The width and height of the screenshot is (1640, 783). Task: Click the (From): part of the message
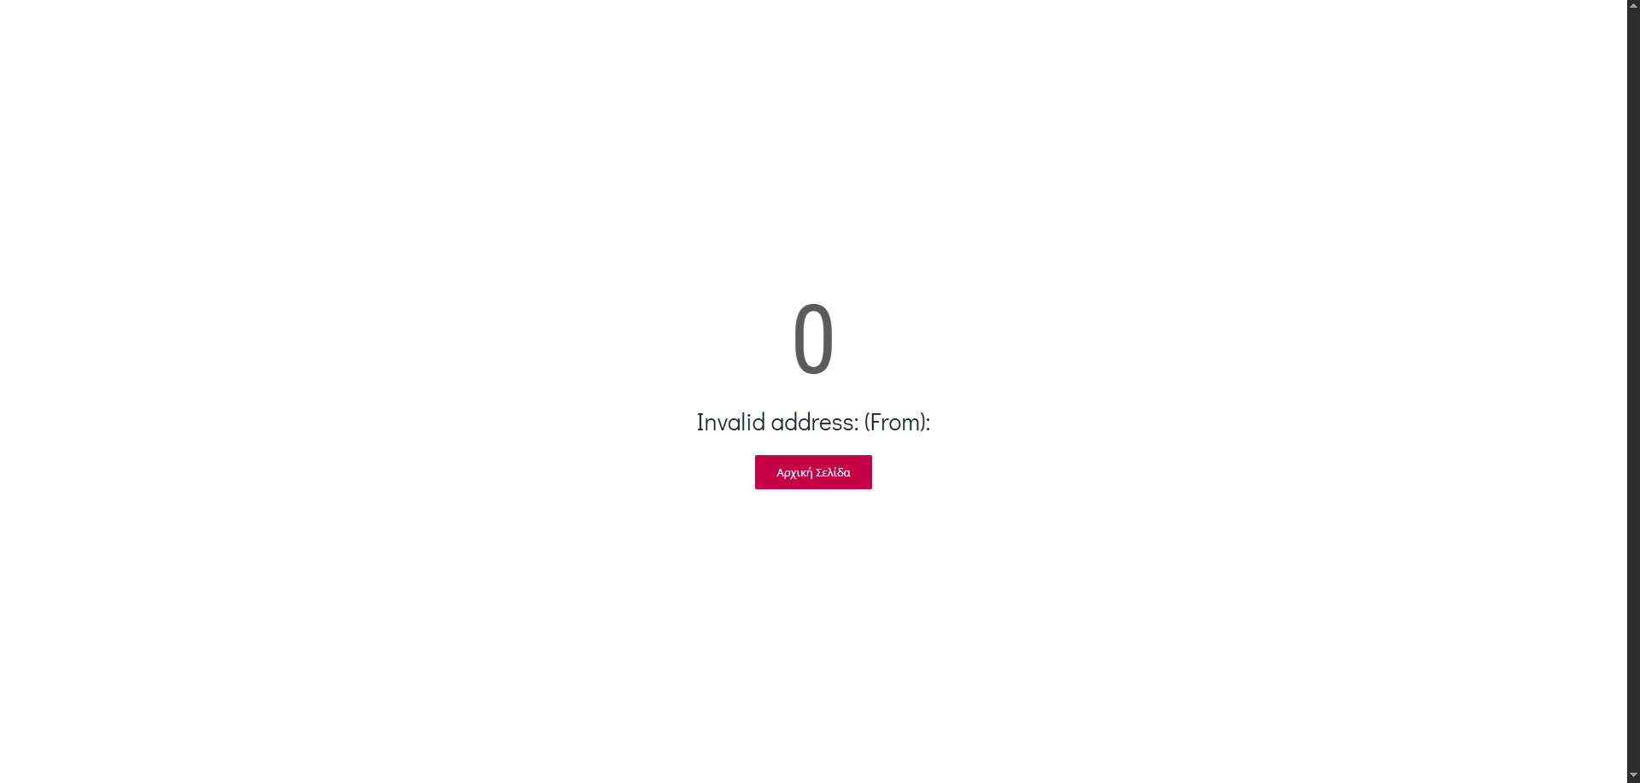click(897, 423)
